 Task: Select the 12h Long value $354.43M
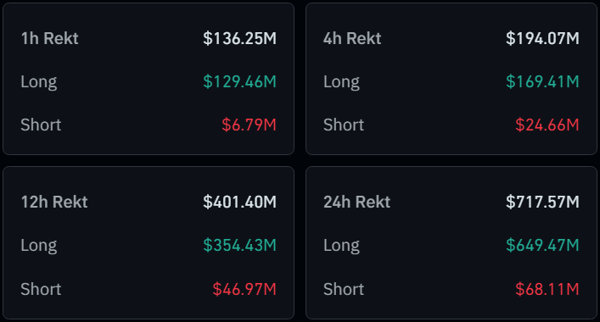pos(239,245)
